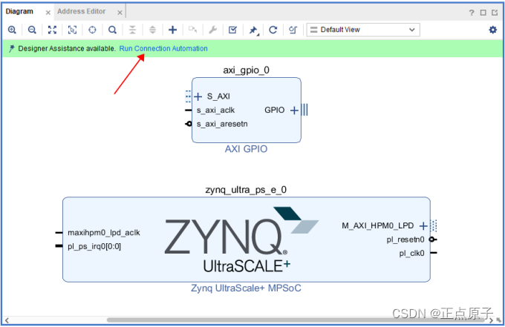The image size is (505, 327).
Task: Click Run Connection Automation link
Action: point(163,48)
